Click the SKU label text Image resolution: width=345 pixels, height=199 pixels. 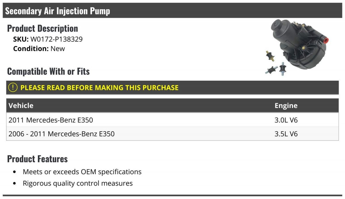(x=21, y=39)
